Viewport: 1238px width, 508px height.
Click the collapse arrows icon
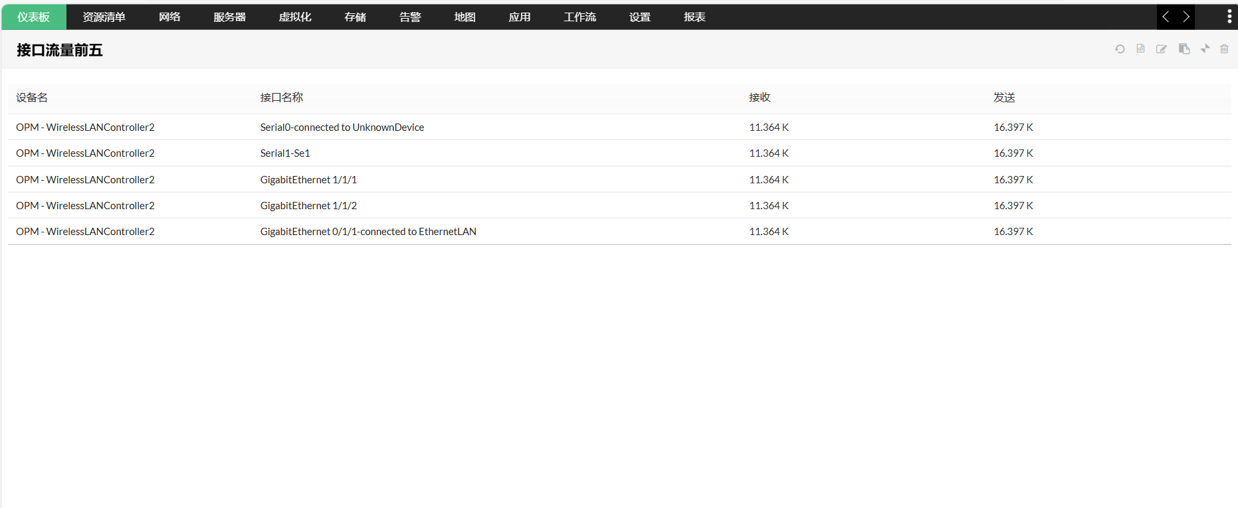coord(1205,48)
